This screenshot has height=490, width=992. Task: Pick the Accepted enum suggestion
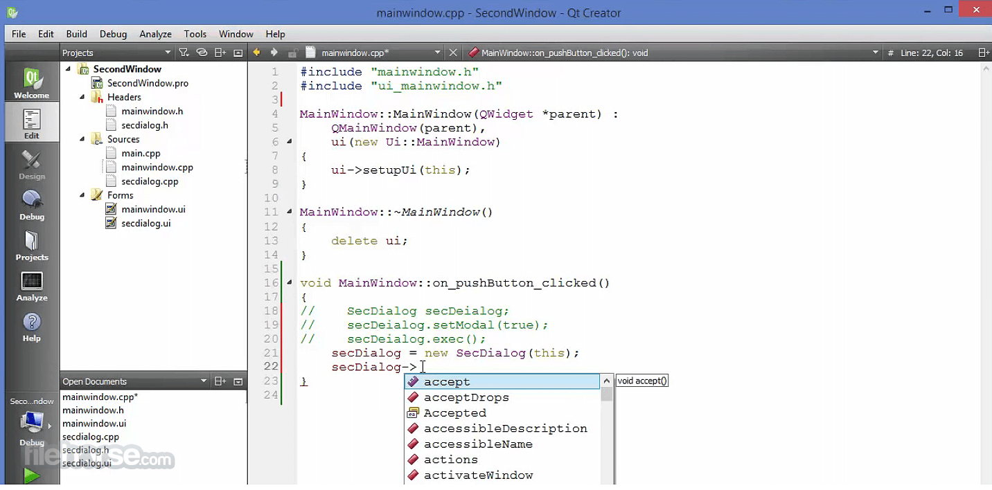502,412
